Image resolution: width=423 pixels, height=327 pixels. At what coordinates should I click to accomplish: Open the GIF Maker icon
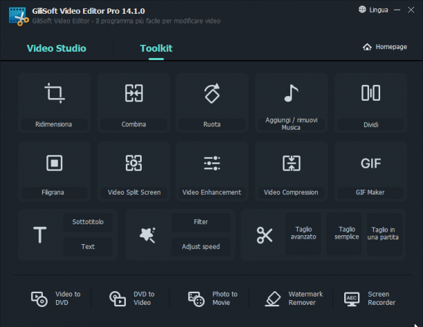[370, 163]
